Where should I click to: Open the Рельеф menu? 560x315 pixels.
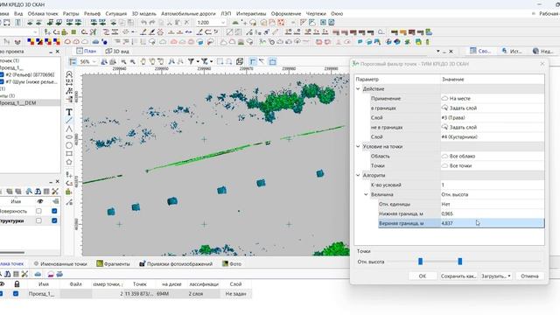92,14
